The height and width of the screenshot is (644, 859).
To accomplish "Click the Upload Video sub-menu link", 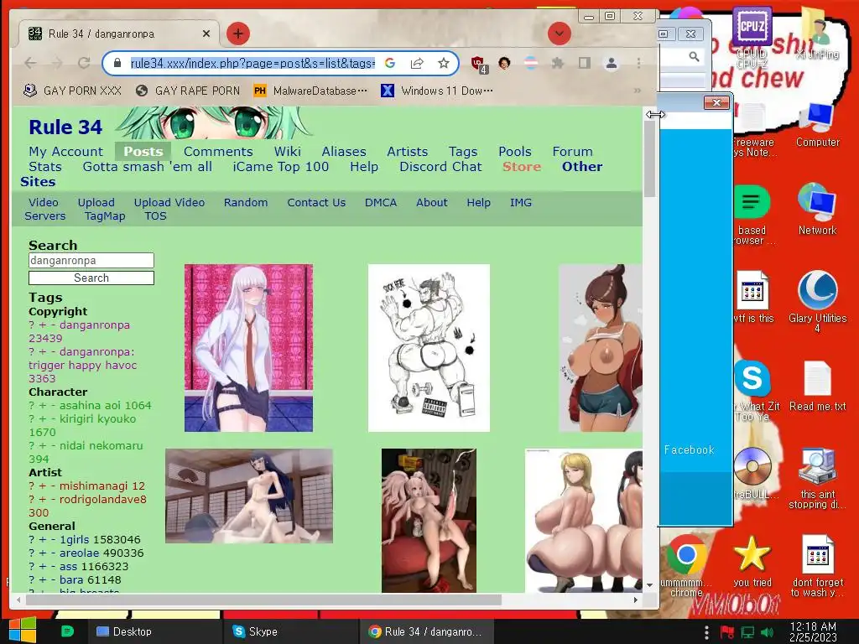I will point(169,202).
